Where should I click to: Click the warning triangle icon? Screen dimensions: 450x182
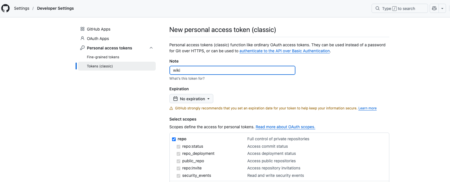pos(171,108)
